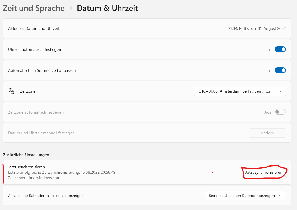Disable the Uhrzeit automatisch festlegen switch
The width and height of the screenshot is (297, 210).
point(280,49)
